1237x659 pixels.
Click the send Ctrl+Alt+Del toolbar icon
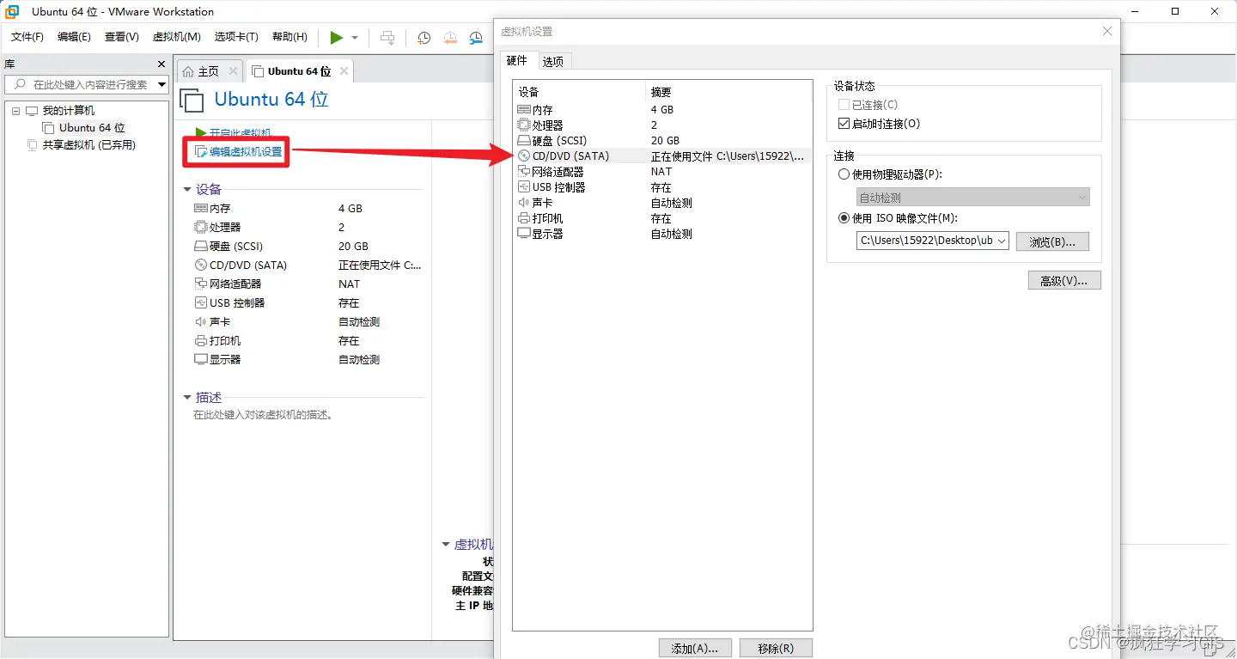(x=387, y=37)
